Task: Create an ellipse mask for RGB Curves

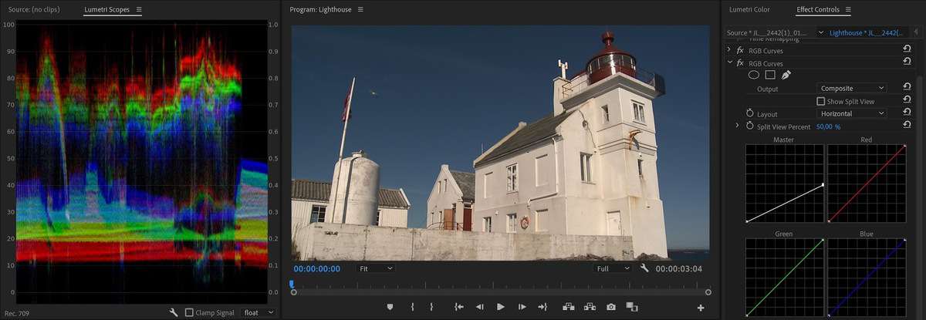Action: [754, 75]
